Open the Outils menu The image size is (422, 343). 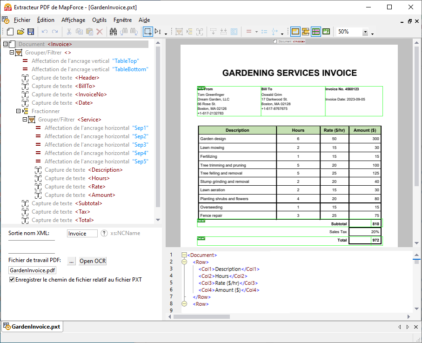point(99,20)
